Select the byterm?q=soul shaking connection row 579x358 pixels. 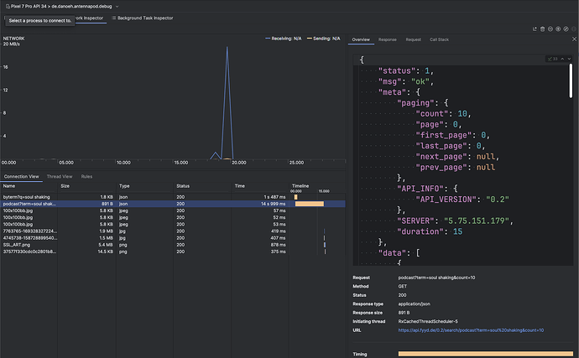click(173, 197)
